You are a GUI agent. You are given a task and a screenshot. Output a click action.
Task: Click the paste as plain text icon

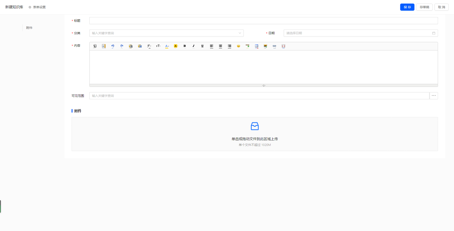[x=131, y=46]
